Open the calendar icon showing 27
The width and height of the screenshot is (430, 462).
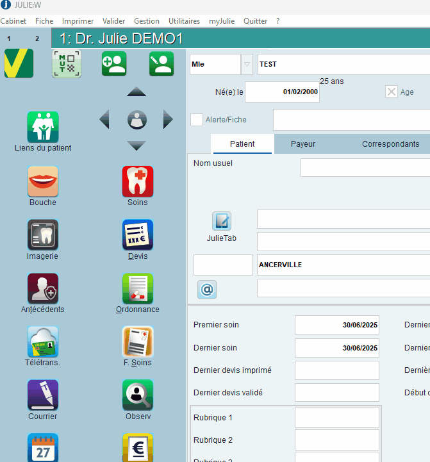coord(43,447)
